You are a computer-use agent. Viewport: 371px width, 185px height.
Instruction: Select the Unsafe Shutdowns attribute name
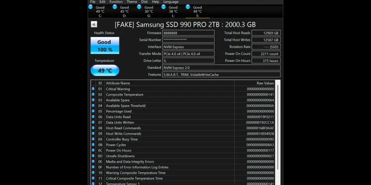[x=120, y=156]
